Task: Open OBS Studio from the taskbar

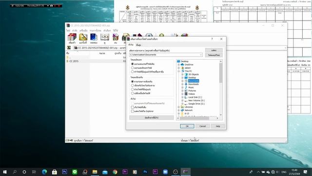Action: [175, 172]
